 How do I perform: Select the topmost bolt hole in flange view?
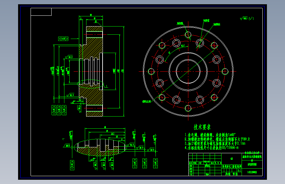(188, 35)
